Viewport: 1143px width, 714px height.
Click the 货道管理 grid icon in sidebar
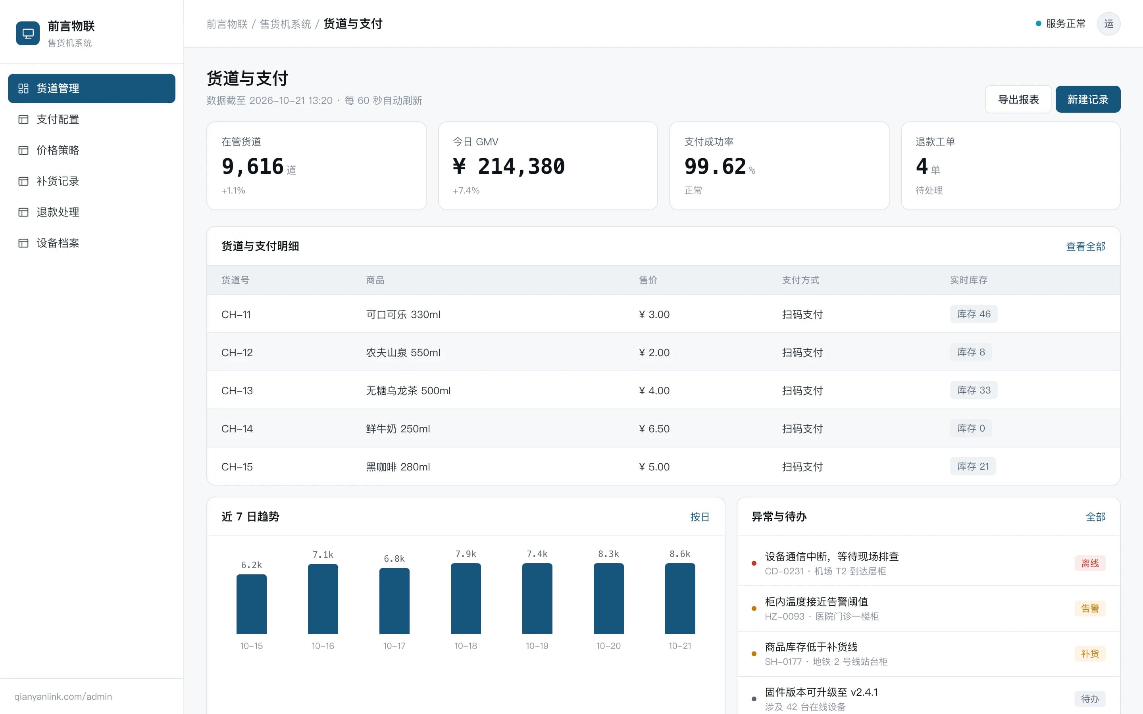click(23, 88)
